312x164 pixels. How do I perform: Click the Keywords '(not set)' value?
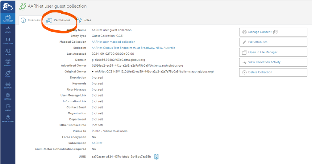(97, 84)
